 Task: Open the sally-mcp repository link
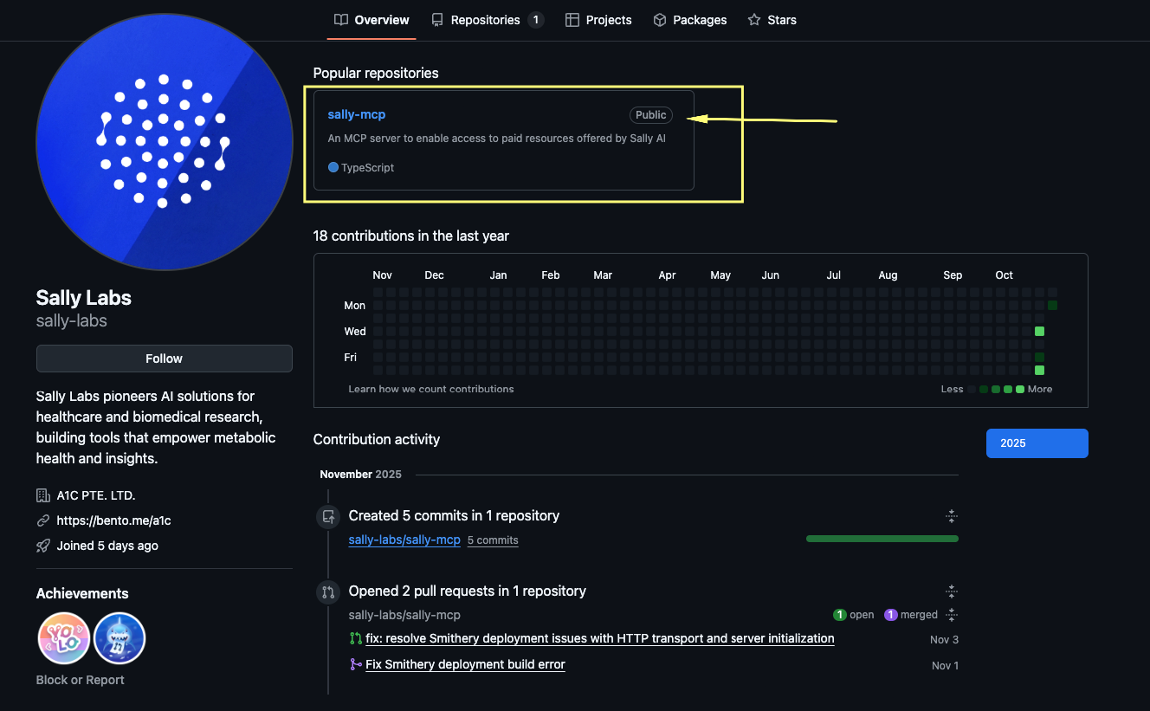[x=357, y=114]
